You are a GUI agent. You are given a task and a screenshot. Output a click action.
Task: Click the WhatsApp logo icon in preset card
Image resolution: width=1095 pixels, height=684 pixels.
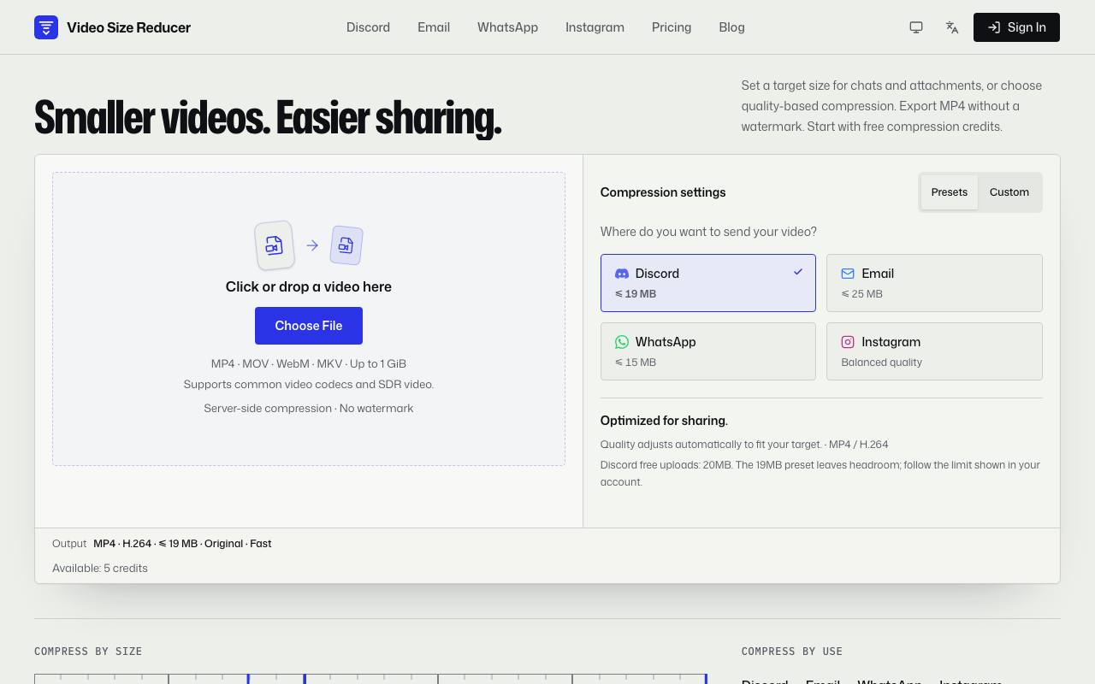pos(622,342)
